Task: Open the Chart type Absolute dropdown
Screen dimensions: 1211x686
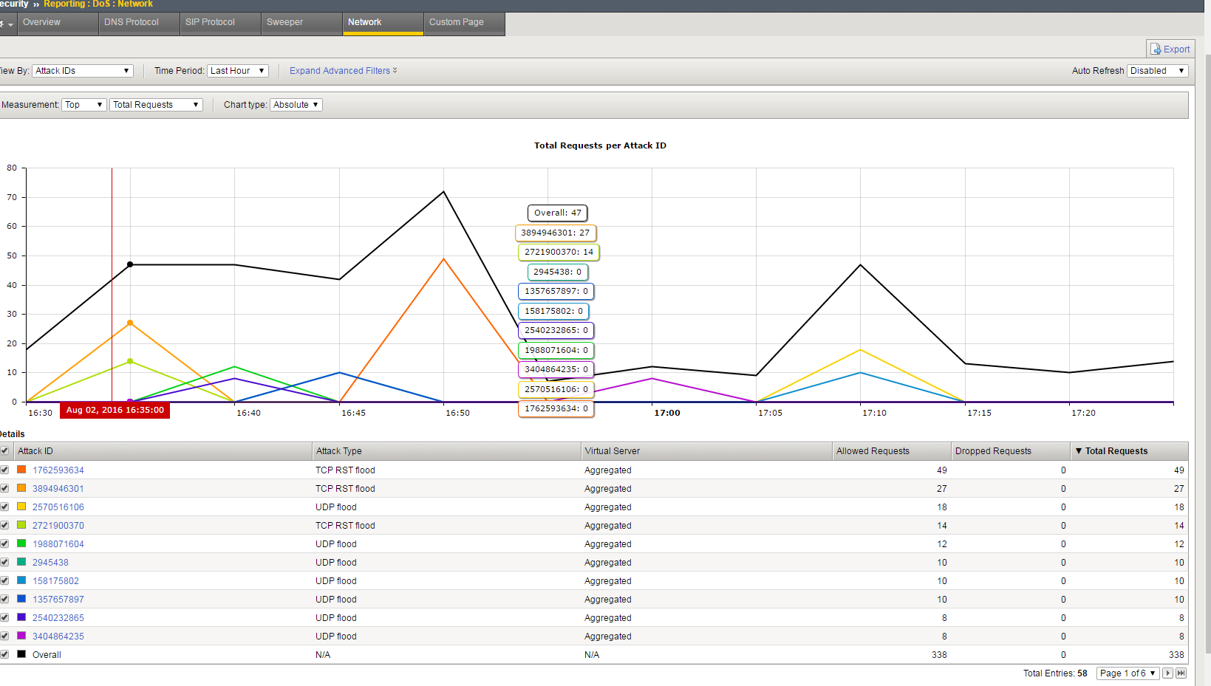Action: (x=296, y=105)
